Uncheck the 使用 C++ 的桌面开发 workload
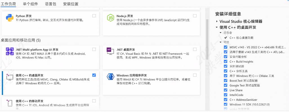 94,75
